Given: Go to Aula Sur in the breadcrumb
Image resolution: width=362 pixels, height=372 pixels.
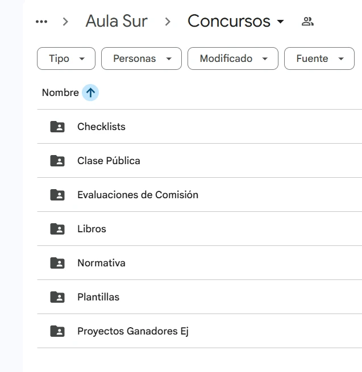Looking at the screenshot, I should tap(116, 21).
